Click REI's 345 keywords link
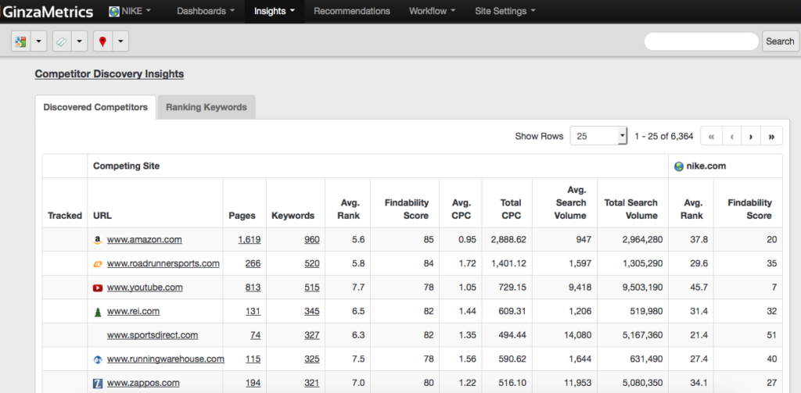801x393 pixels. [311, 311]
